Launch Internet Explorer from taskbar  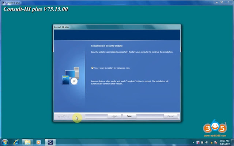tap(16, 142)
